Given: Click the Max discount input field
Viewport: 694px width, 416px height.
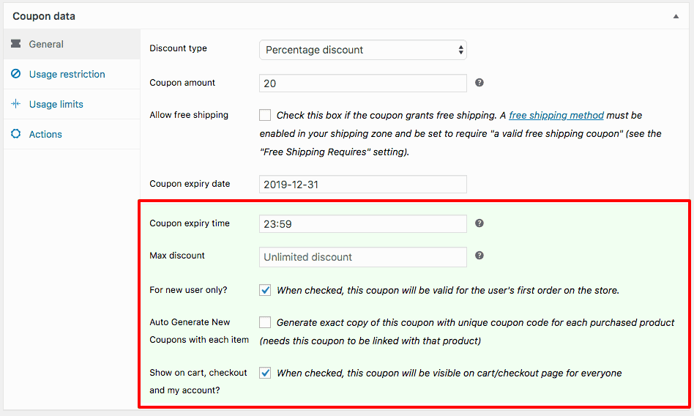Looking at the screenshot, I should click(363, 257).
